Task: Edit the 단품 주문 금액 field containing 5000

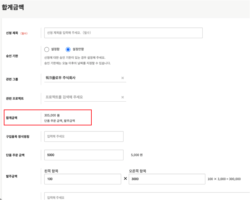Action: point(84,155)
